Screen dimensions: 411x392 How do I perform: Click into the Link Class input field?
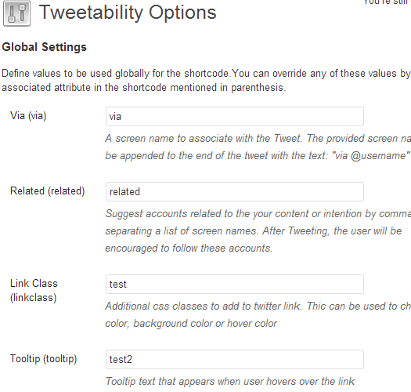(235, 285)
